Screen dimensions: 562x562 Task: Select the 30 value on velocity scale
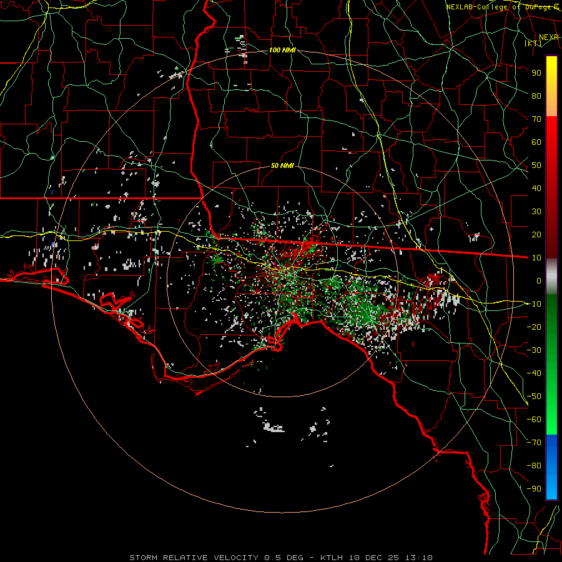click(x=536, y=212)
